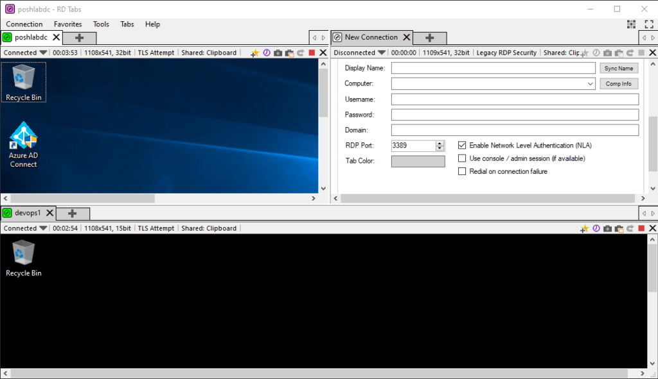Click the connection info clock icon
This screenshot has width=658, height=379.
click(x=267, y=53)
